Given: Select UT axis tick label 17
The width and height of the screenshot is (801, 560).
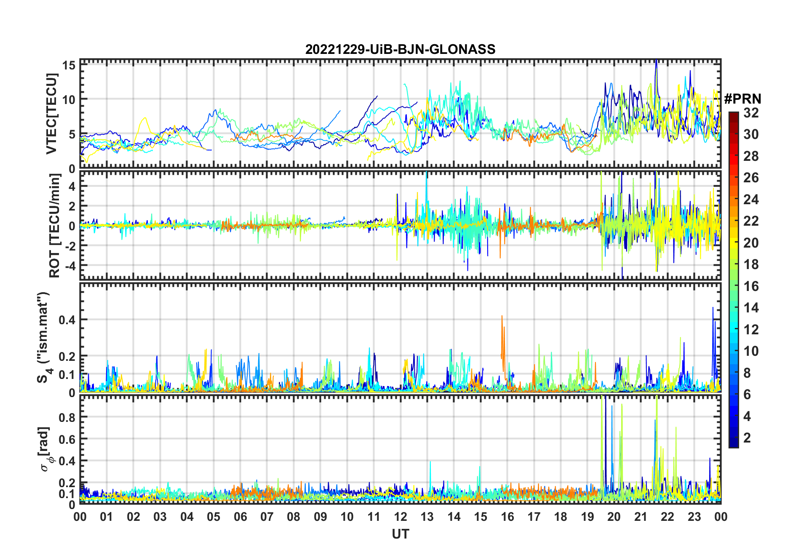Looking at the screenshot, I should click(x=534, y=517).
